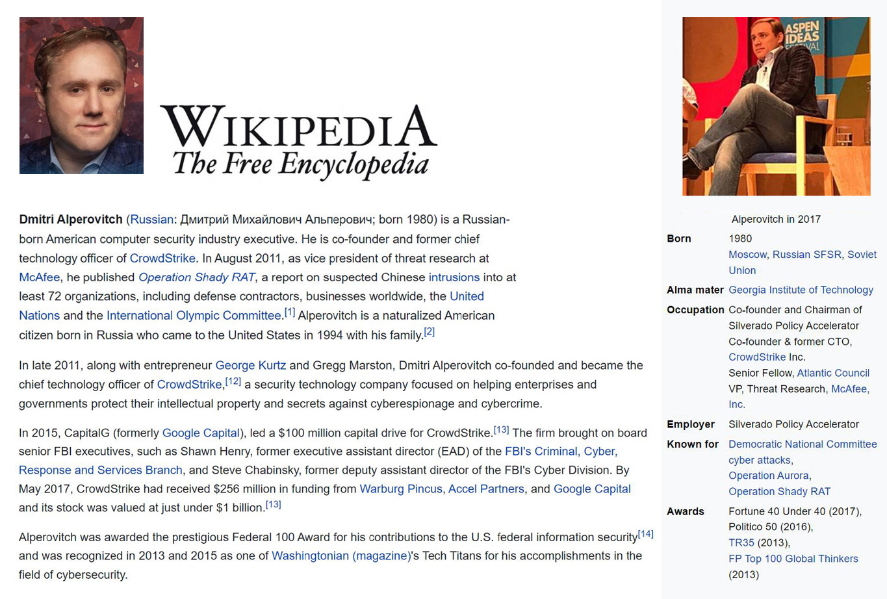Click the bold name Dmitri Alperovitch
887x599 pixels.
[71, 220]
